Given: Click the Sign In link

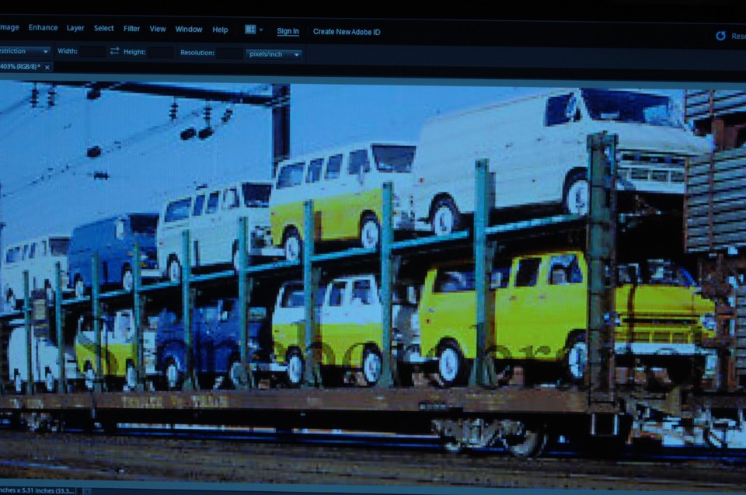Looking at the screenshot, I should click(x=287, y=31).
